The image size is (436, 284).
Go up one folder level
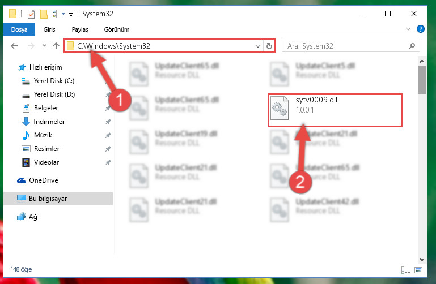pos(56,46)
